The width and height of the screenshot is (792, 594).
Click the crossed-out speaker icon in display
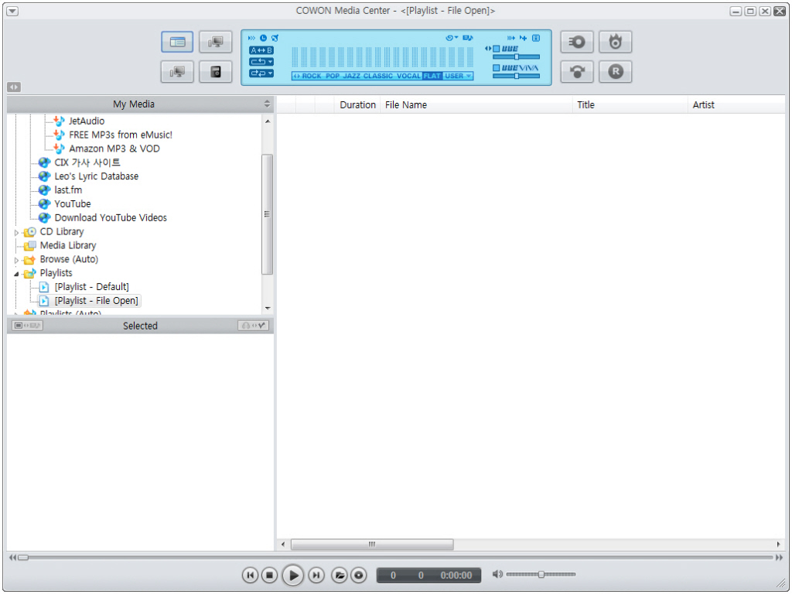pos(275,38)
